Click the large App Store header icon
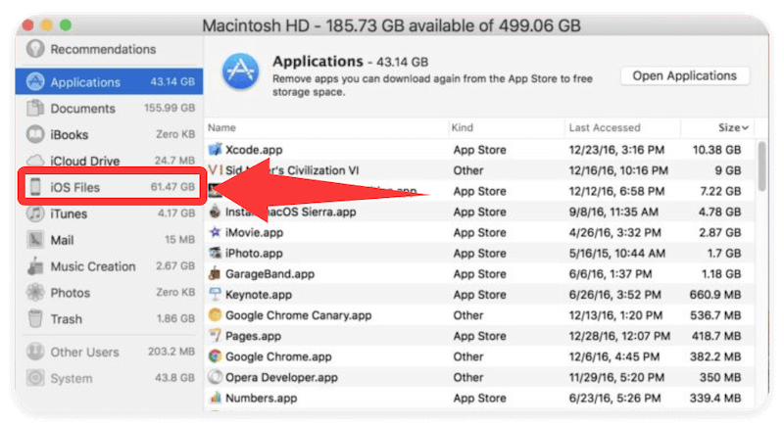The height and width of the screenshot is (426, 784). click(241, 71)
